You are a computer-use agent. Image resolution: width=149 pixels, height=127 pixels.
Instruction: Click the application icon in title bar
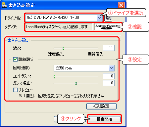tap(4, 5)
